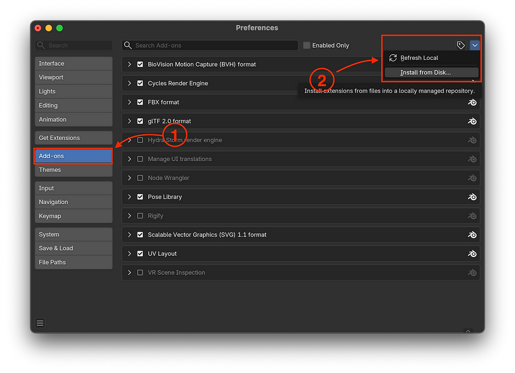Screen dimensions: 515x373
Task: Click Blender logo icon on VR Scene Inspection row
Action: (x=472, y=273)
